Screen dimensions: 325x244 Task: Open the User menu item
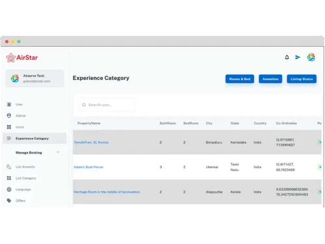[x=19, y=104]
